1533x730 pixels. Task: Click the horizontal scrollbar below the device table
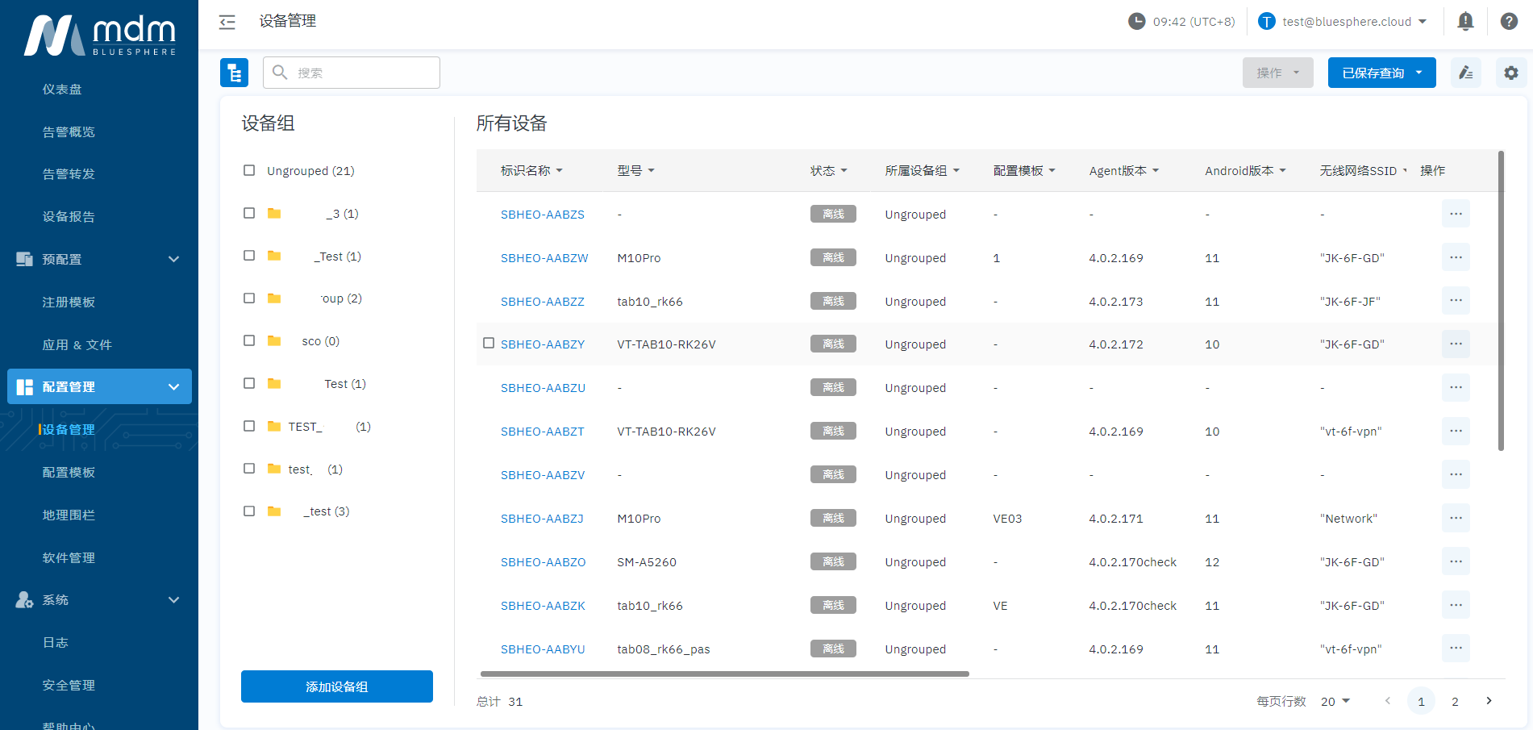pyautogui.click(x=724, y=674)
